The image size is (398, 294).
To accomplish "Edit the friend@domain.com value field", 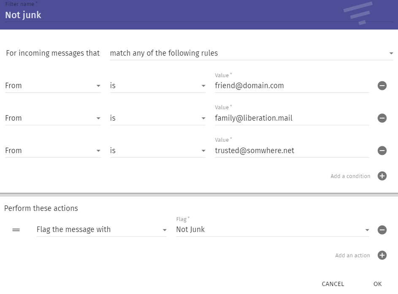I will click(x=292, y=86).
